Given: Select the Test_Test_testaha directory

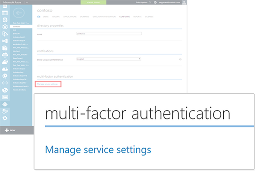Looking at the screenshot, I should 21,55.
